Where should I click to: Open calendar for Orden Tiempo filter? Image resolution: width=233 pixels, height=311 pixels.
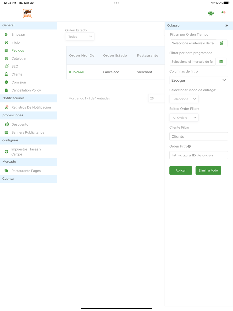click(x=222, y=43)
